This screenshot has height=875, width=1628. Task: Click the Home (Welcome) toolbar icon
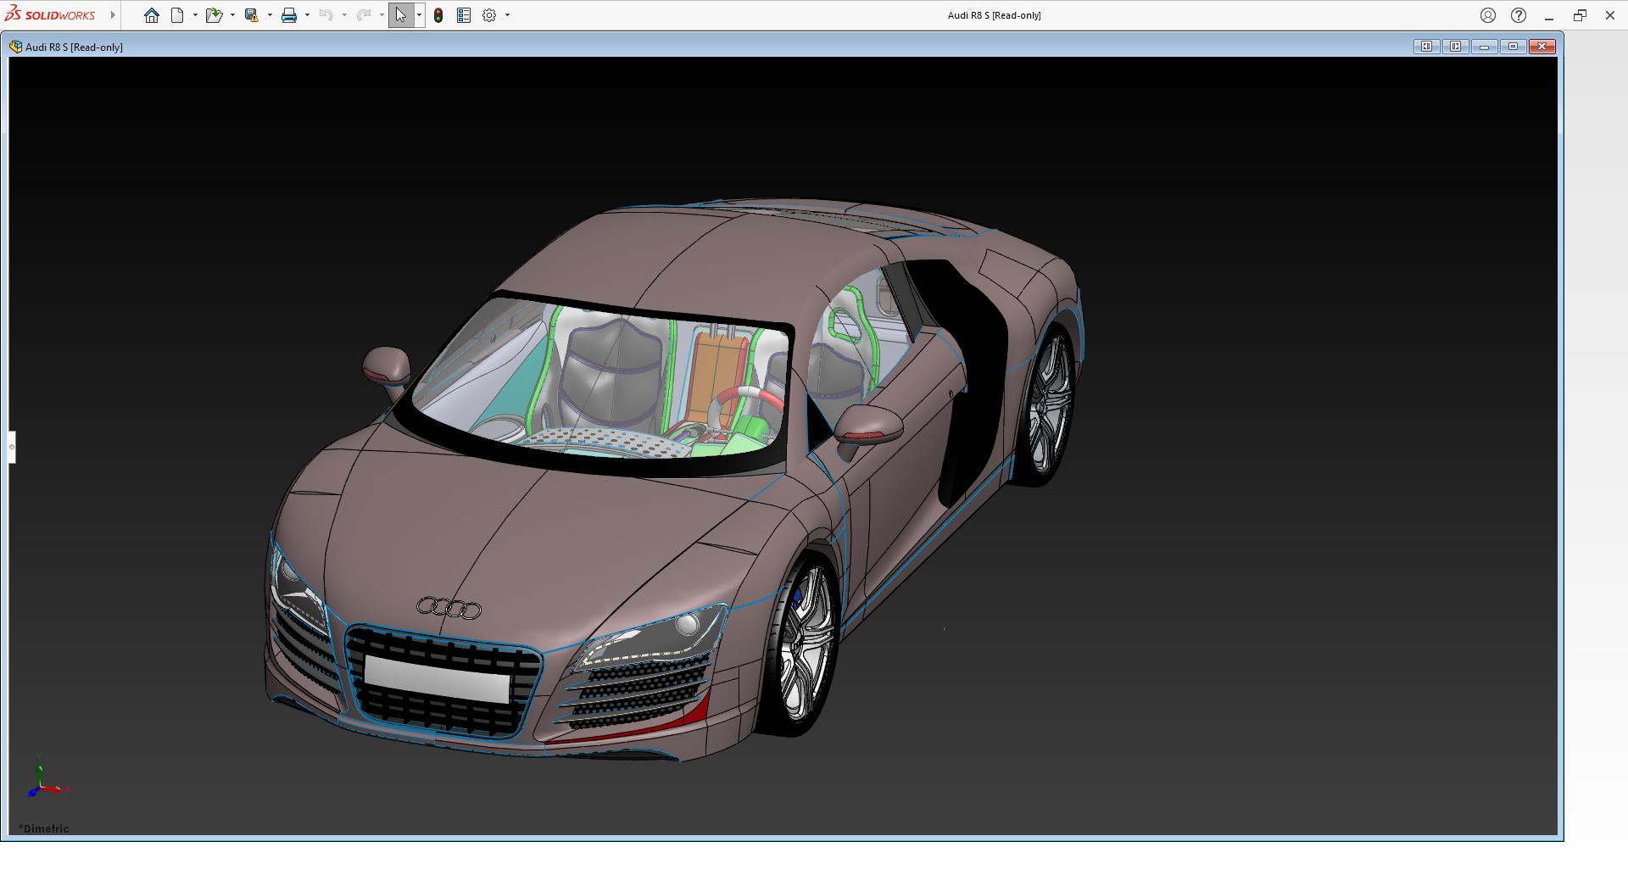click(152, 15)
